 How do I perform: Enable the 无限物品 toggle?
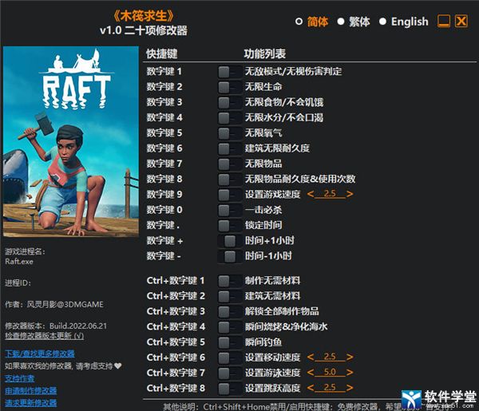point(229,164)
